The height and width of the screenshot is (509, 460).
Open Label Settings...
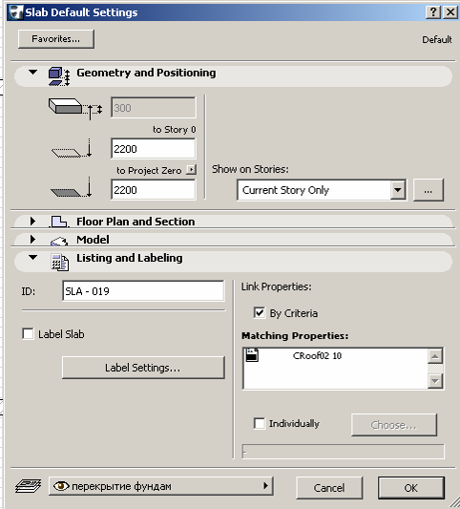pyautogui.click(x=143, y=368)
